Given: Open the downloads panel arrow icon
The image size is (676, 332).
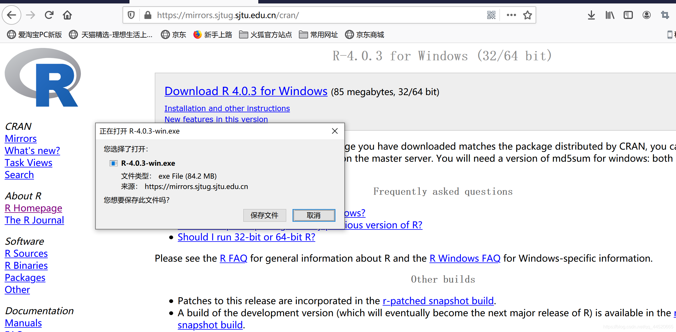Looking at the screenshot, I should 591,15.
